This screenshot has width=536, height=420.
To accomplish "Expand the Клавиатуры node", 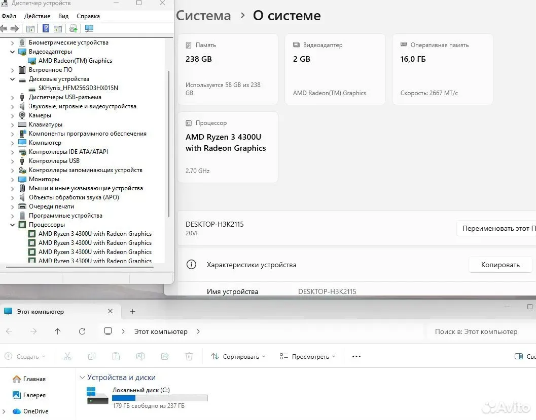I will (x=13, y=125).
